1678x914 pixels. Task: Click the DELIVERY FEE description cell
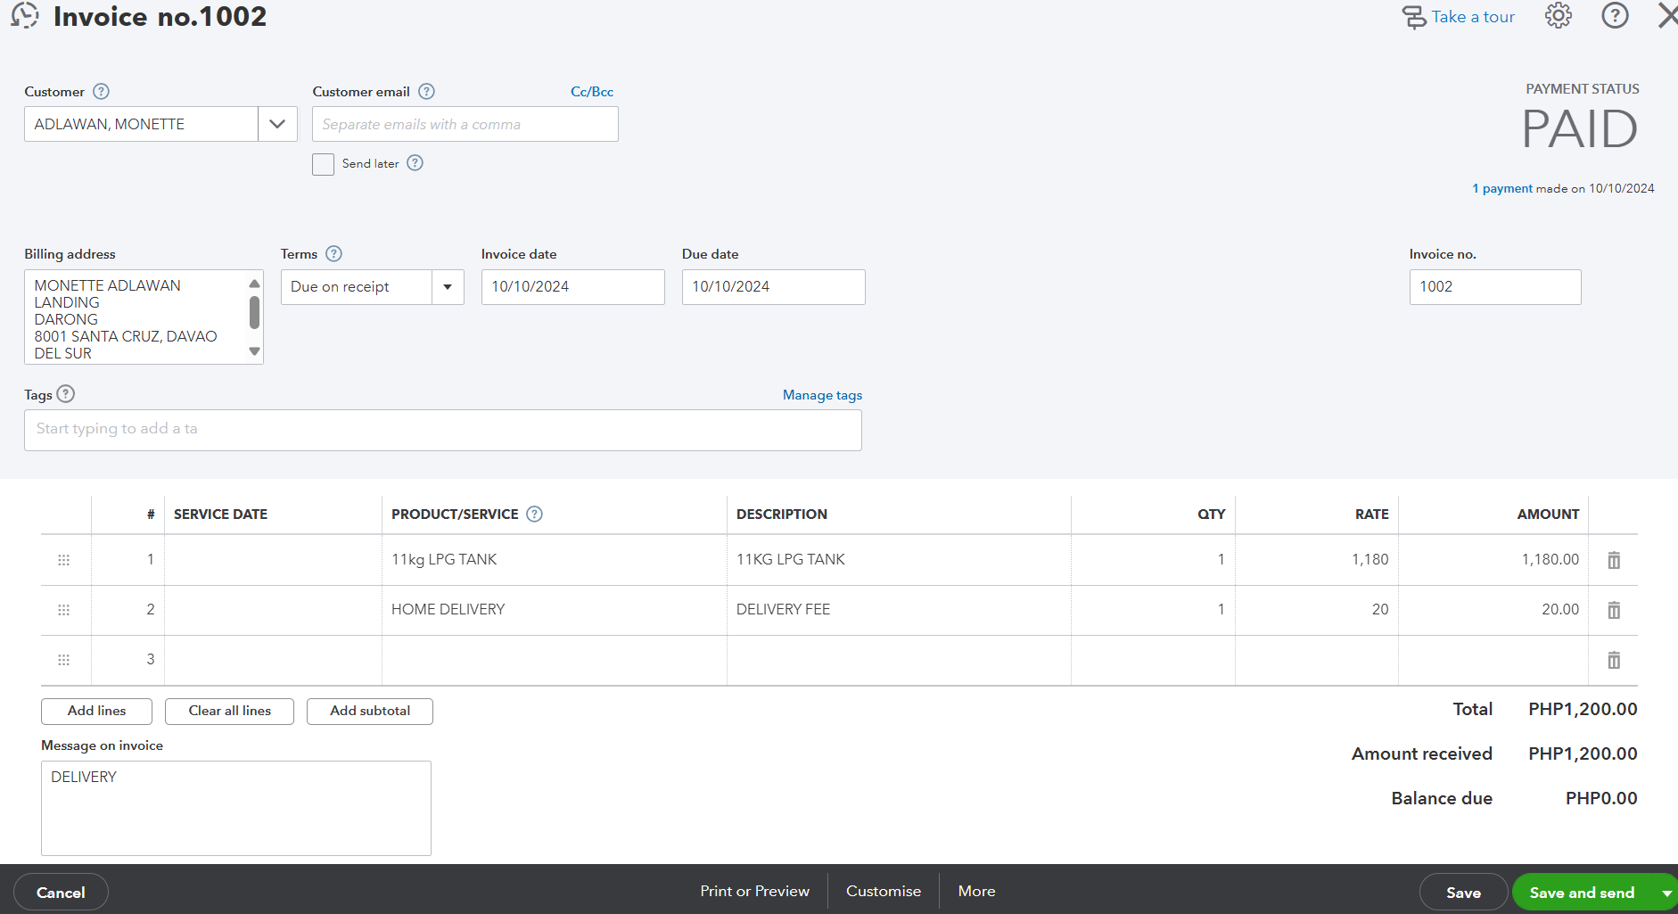899,610
